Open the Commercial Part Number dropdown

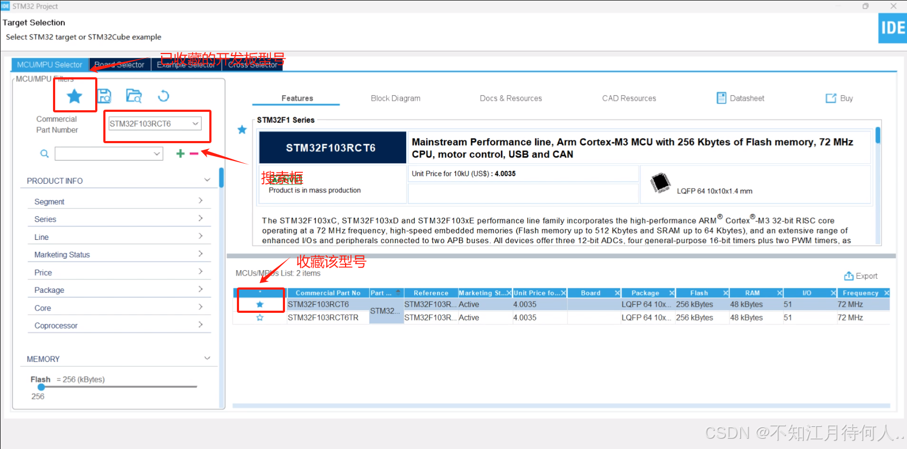195,124
